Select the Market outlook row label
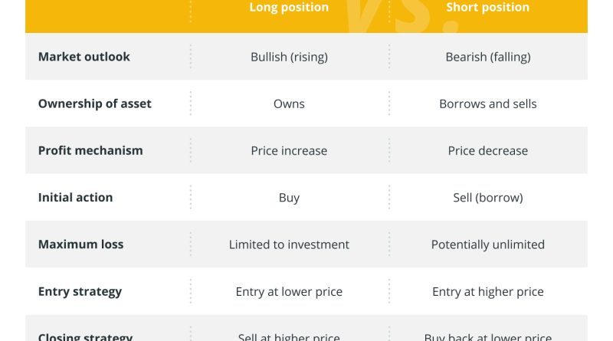Screen dimensions: 613x341 pyautogui.click(x=84, y=57)
